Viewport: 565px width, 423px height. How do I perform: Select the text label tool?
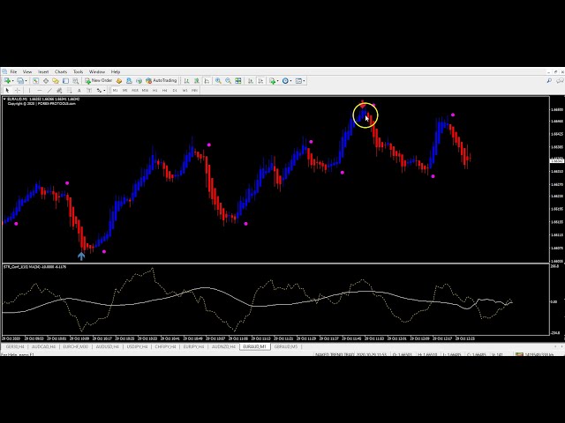pyautogui.click(x=79, y=90)
